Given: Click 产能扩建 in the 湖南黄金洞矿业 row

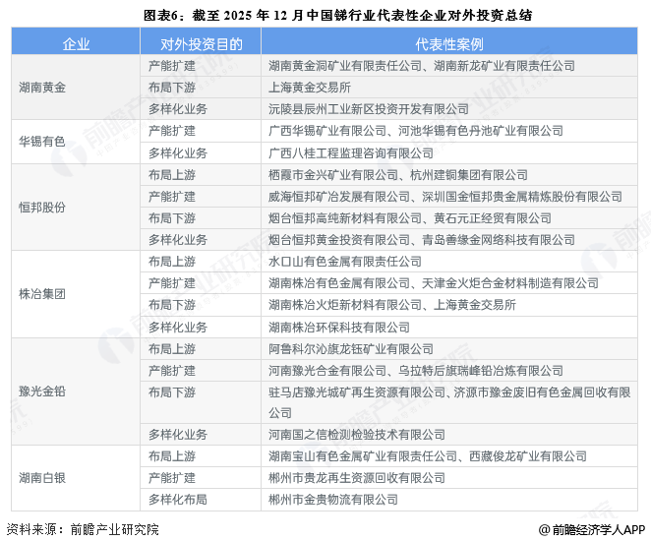Looking at the screenshot, I should pyautogui.click(x=201, y=66).
